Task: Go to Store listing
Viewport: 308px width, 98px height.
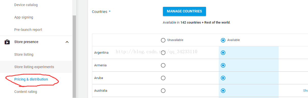Action: 24,54
